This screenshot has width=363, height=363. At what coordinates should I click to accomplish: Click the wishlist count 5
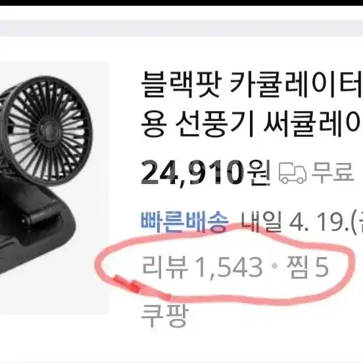[x=321, y=267]
